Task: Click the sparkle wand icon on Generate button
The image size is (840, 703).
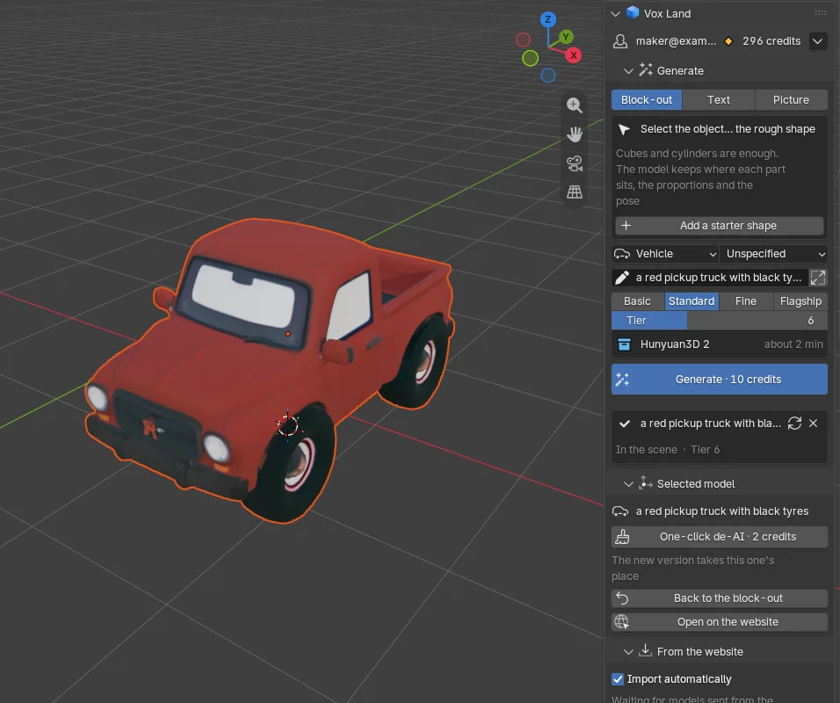Action: (x=622, y=380)
